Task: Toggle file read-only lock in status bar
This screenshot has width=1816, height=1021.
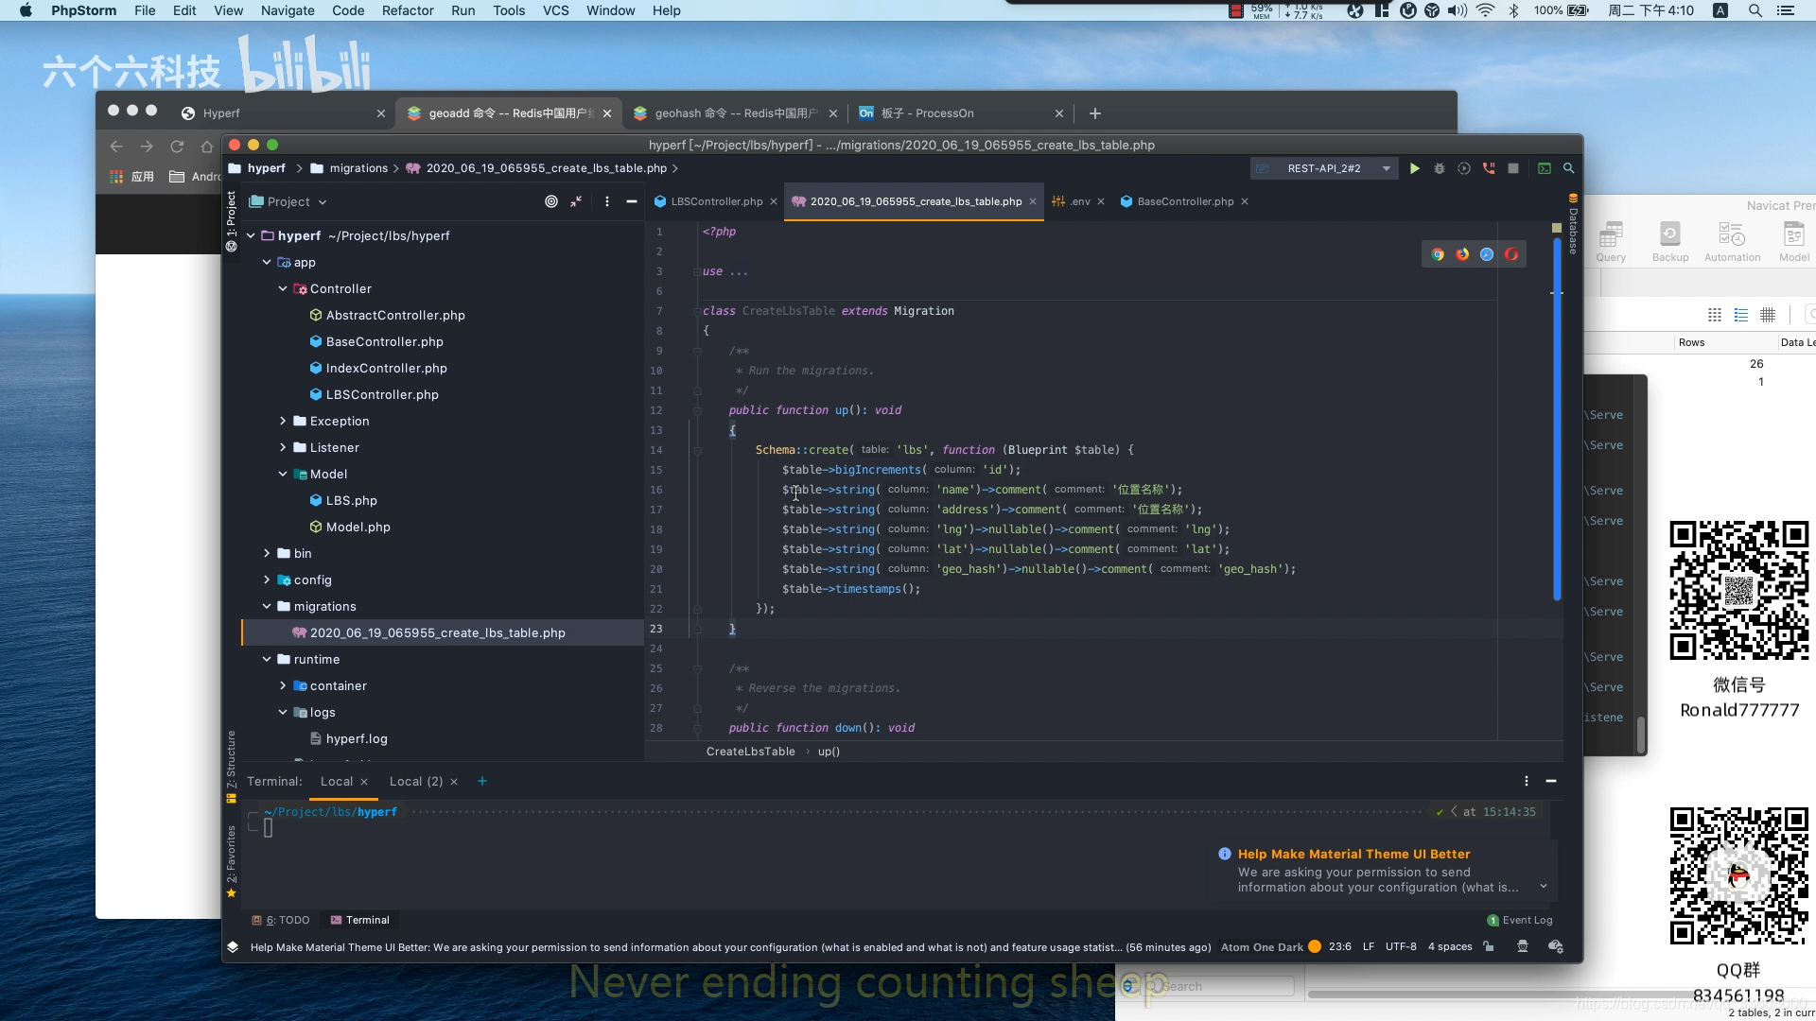Action: click(1489, 946)
